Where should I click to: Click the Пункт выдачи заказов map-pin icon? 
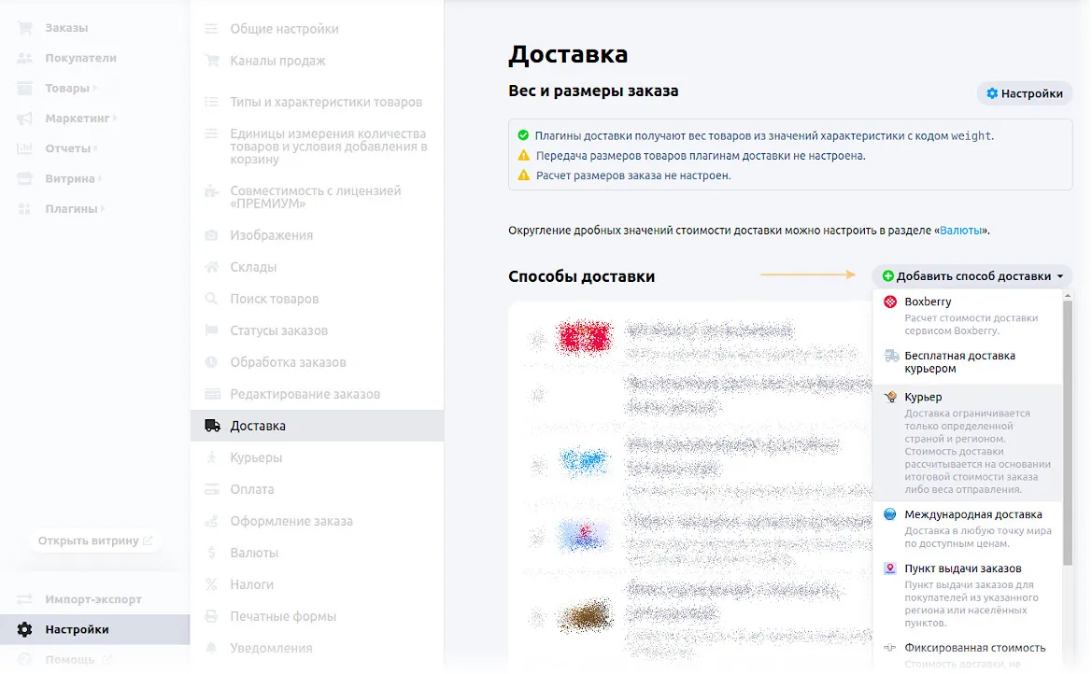pyautogui.click(x=890, y=569)
